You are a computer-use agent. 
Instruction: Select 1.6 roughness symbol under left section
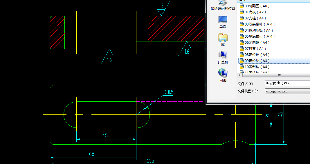point(108,57)
